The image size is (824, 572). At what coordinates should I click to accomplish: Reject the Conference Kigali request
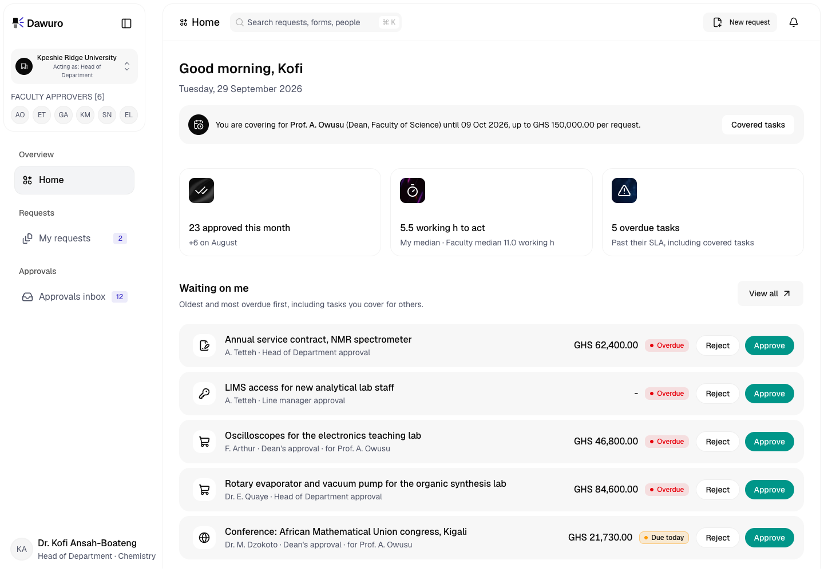[718, 538]
